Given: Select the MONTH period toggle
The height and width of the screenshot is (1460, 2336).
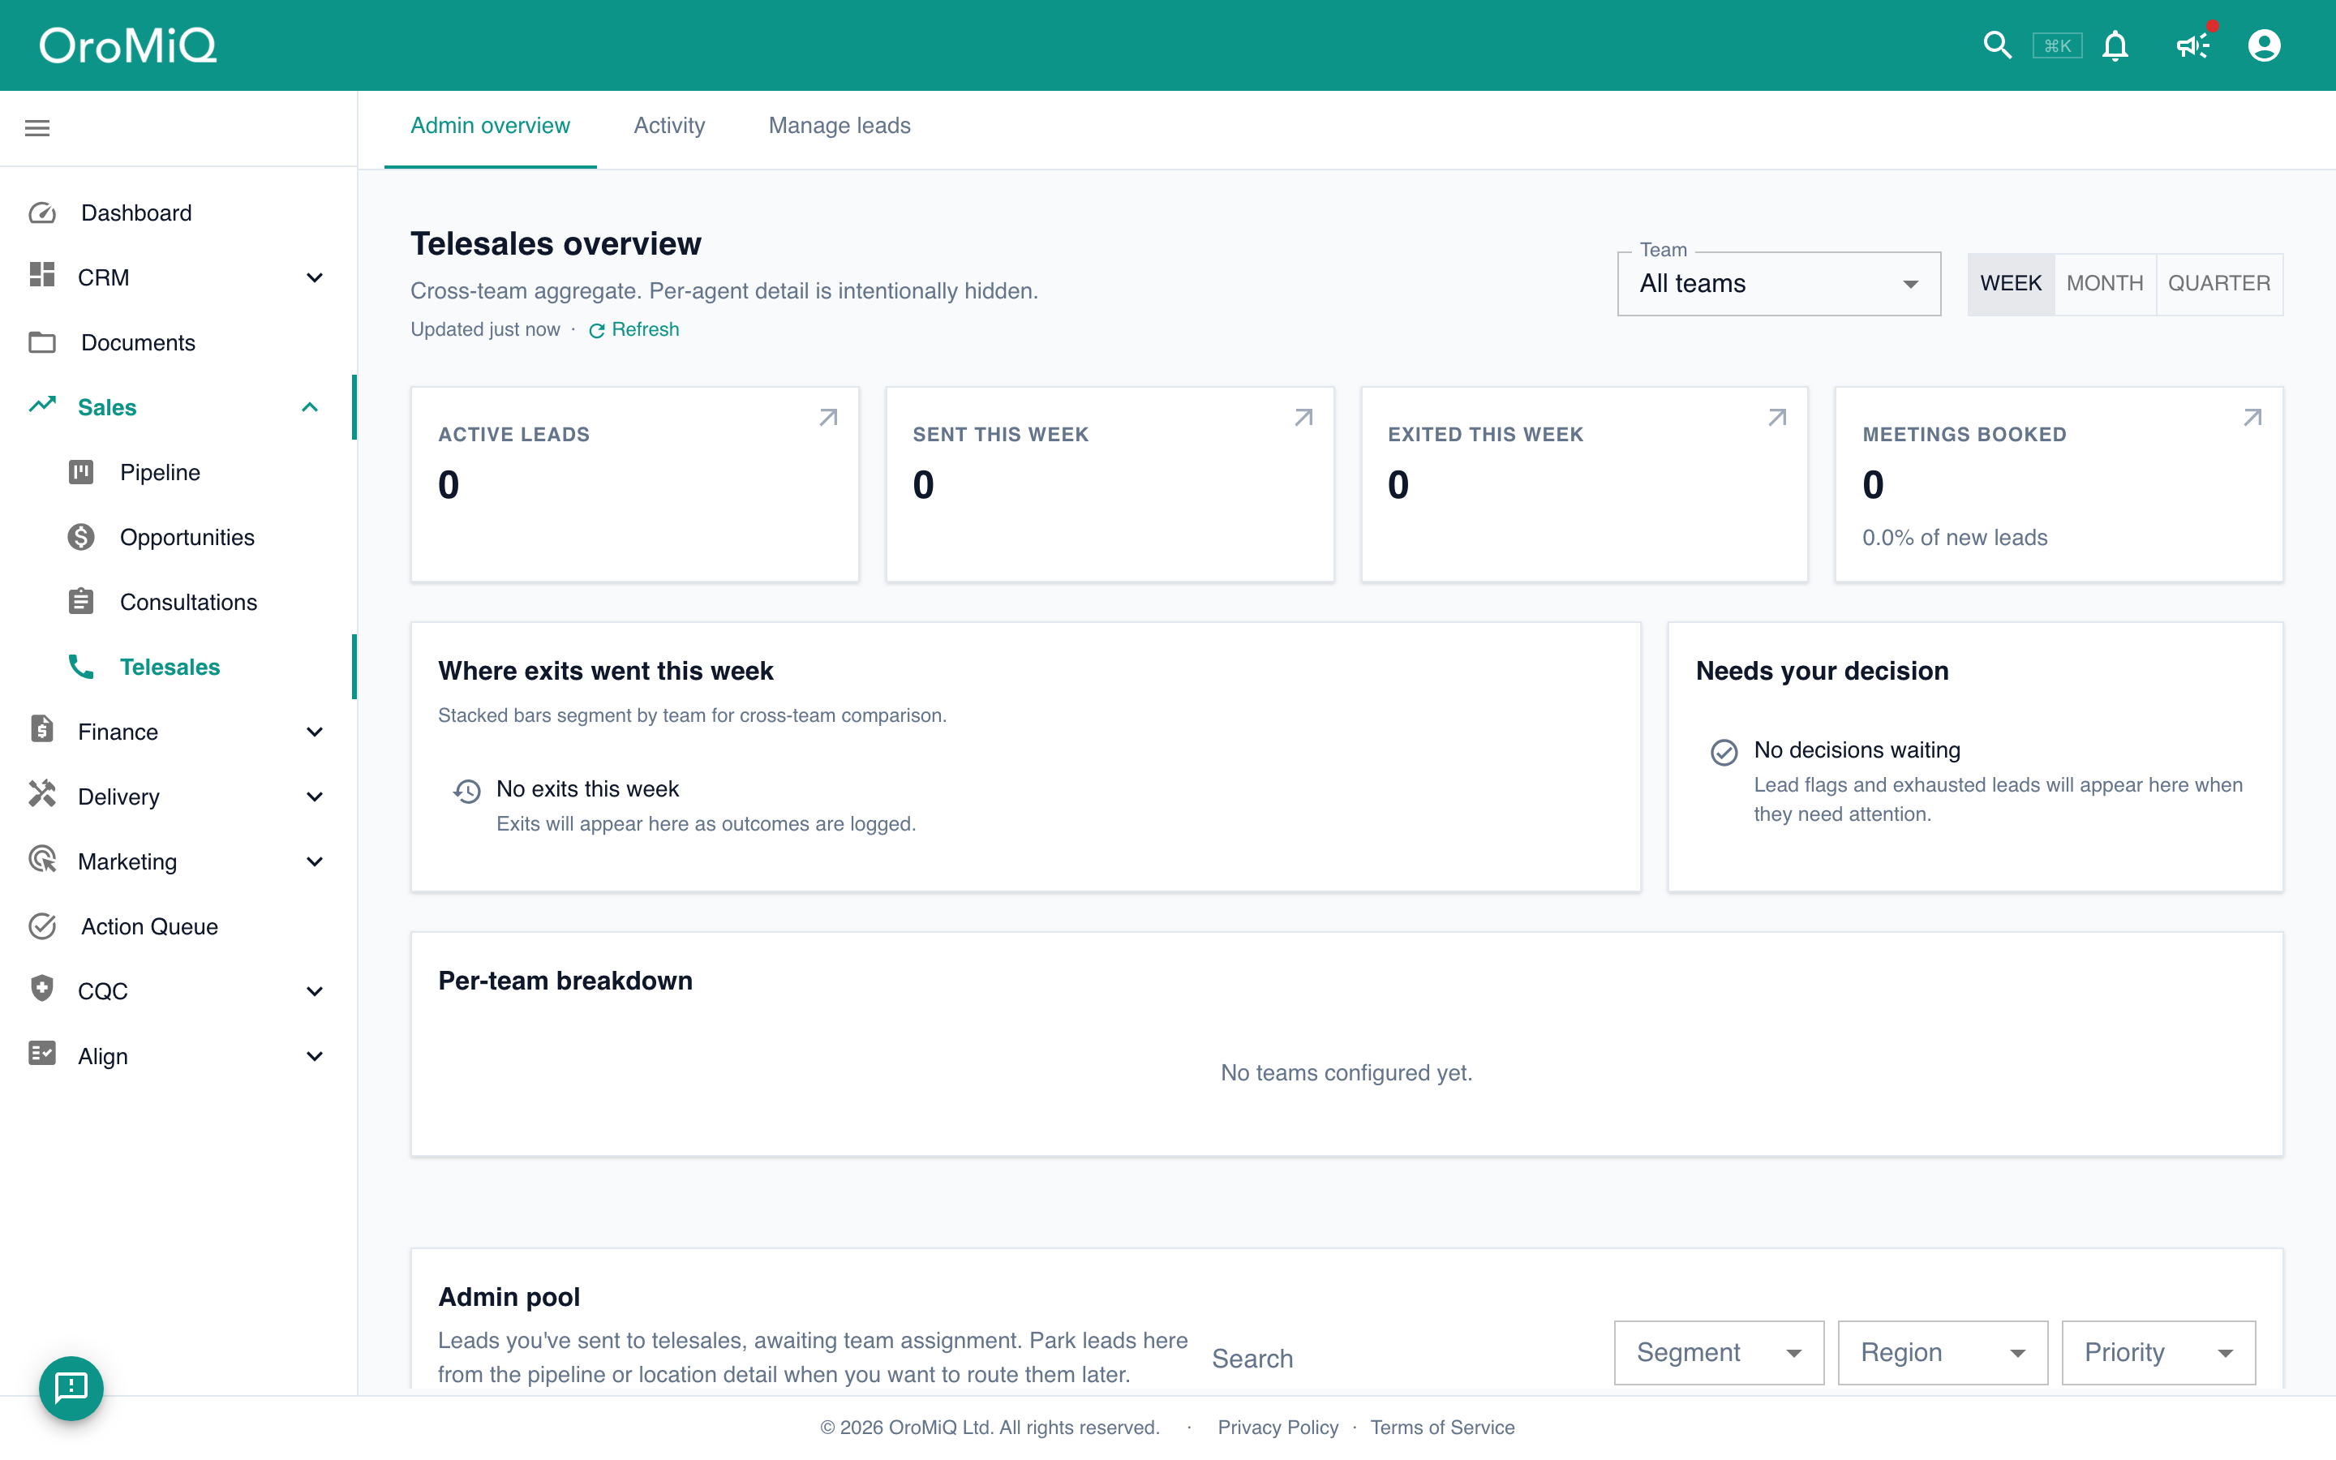Looking at the screenshot, I should pos(2104,284).
